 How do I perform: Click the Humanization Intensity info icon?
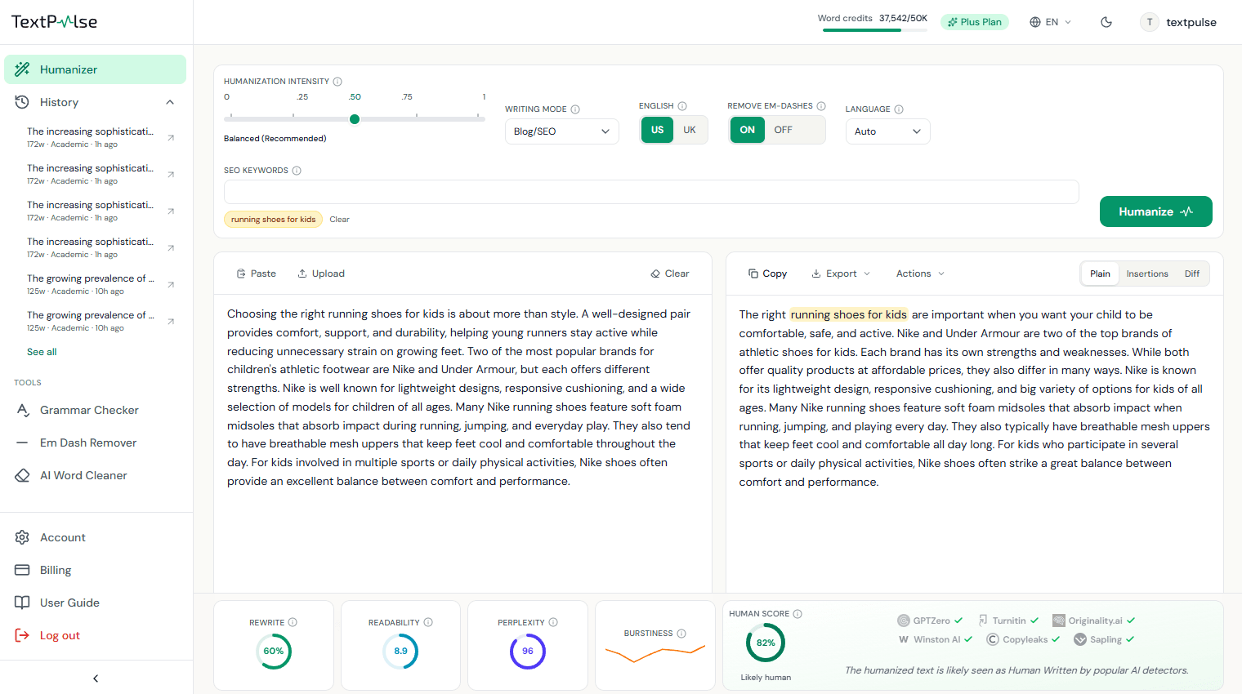337,82
